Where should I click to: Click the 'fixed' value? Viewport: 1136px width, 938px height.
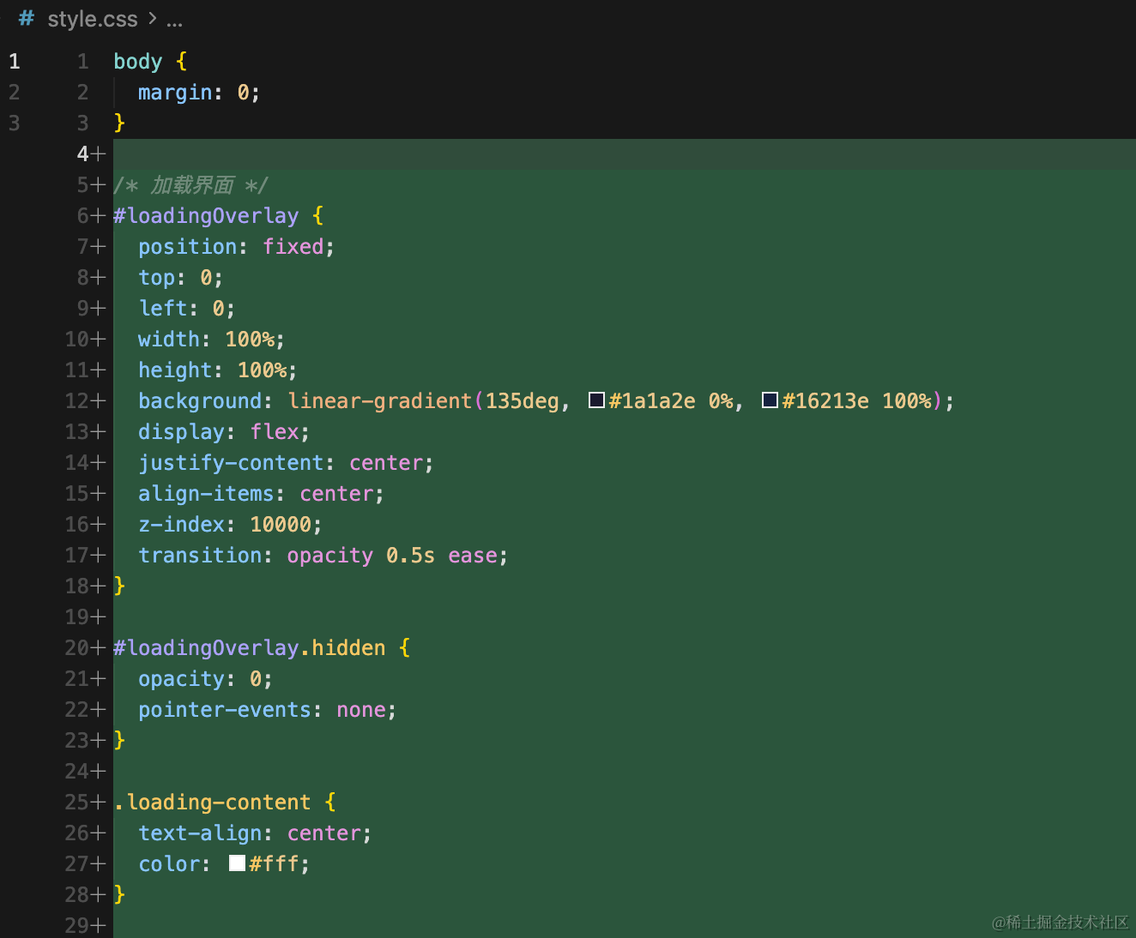click(x=293, y=247)
